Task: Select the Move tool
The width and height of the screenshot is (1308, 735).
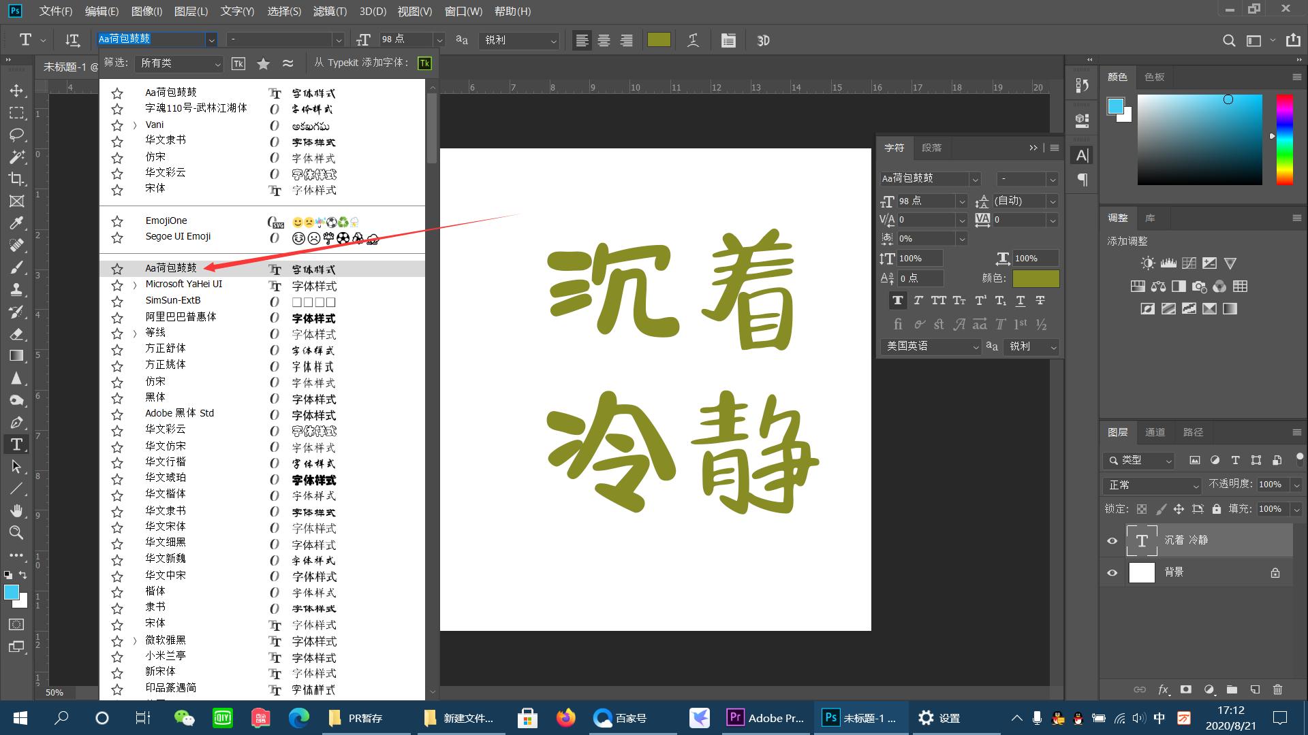Action: click(x=16, y=91)
